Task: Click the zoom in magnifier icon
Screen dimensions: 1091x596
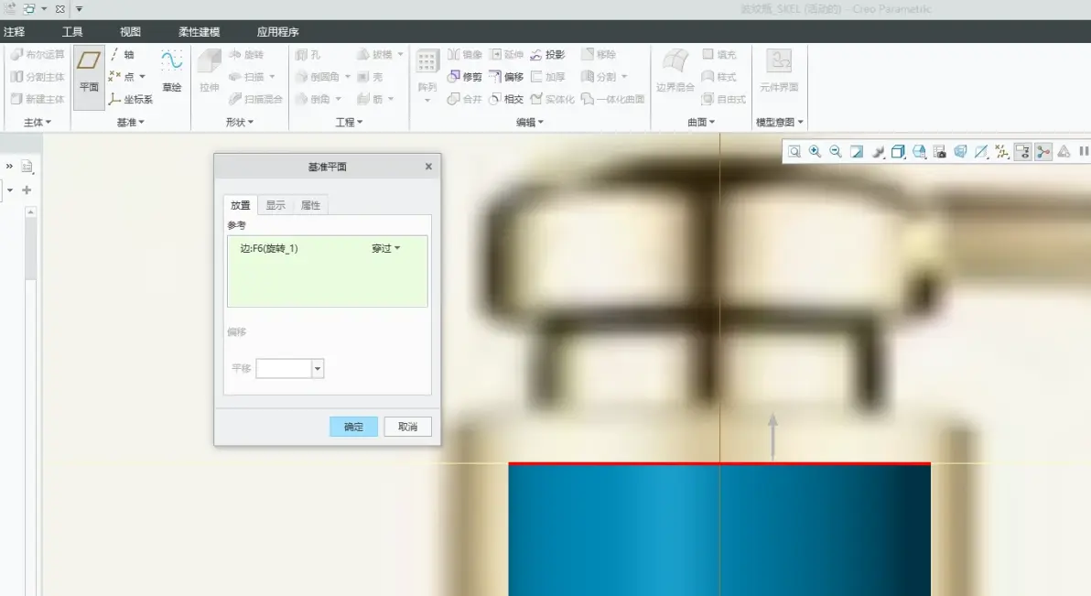Action: (x=815, y=151)
